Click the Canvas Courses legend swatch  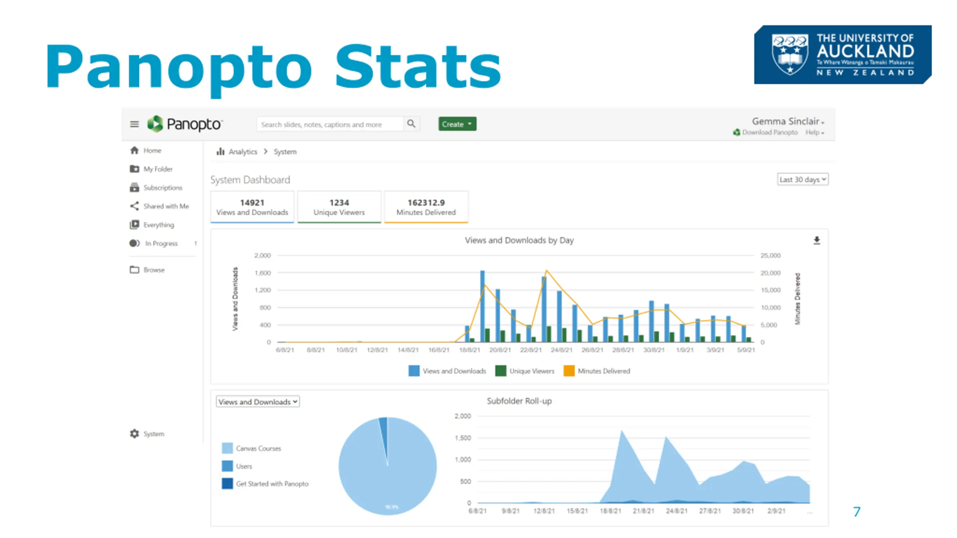pyautogui.click(x=227, y=448)
